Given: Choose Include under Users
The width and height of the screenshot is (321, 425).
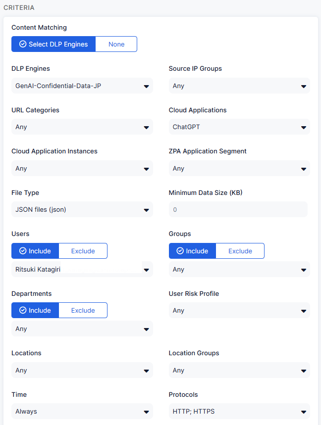Looking at the screenshot, I should [35, 251].
